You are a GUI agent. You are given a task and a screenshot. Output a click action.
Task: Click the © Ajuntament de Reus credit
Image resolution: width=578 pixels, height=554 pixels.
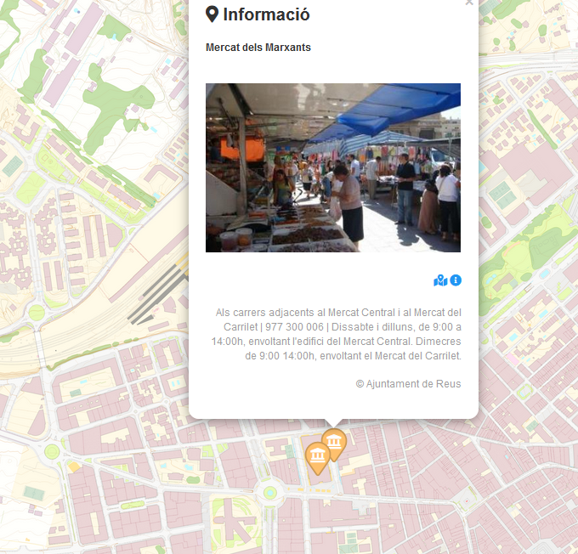408,384
